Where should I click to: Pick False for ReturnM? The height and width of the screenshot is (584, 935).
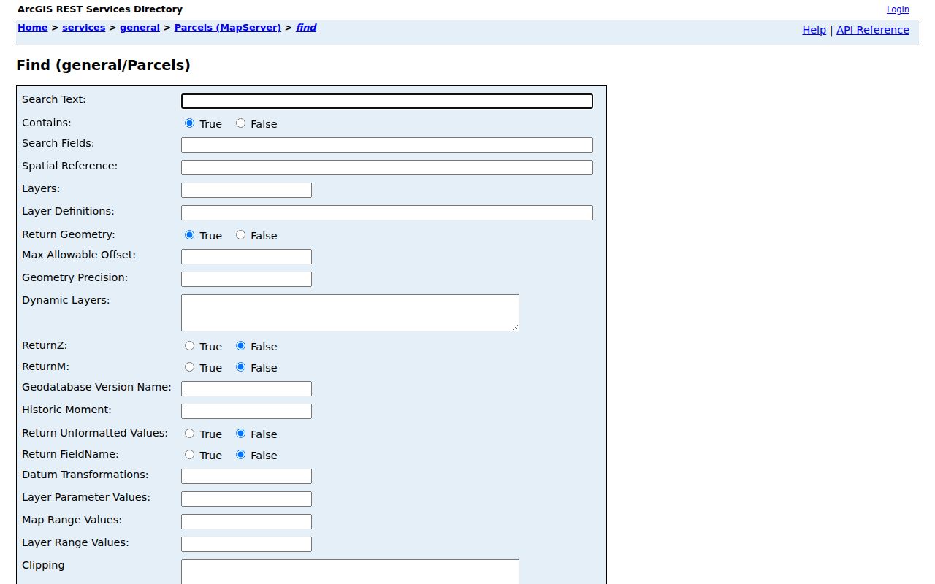coord(241,367)
